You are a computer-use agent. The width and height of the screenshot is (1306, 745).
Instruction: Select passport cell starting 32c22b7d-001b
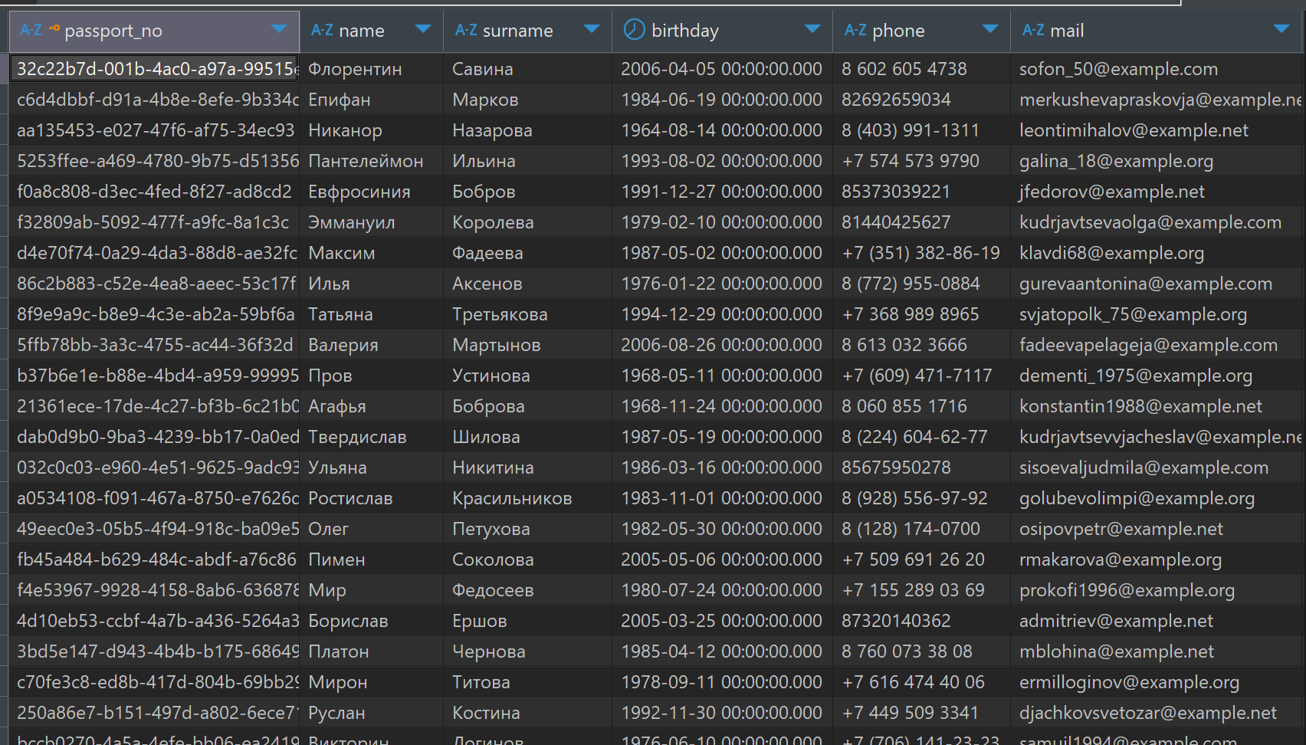tap(154, 69)
